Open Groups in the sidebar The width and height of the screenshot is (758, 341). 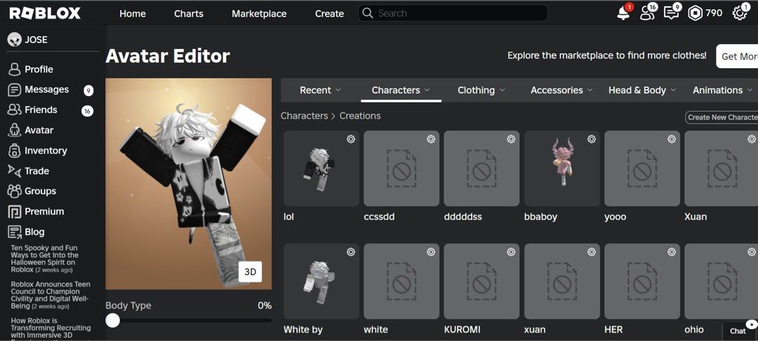32,192
